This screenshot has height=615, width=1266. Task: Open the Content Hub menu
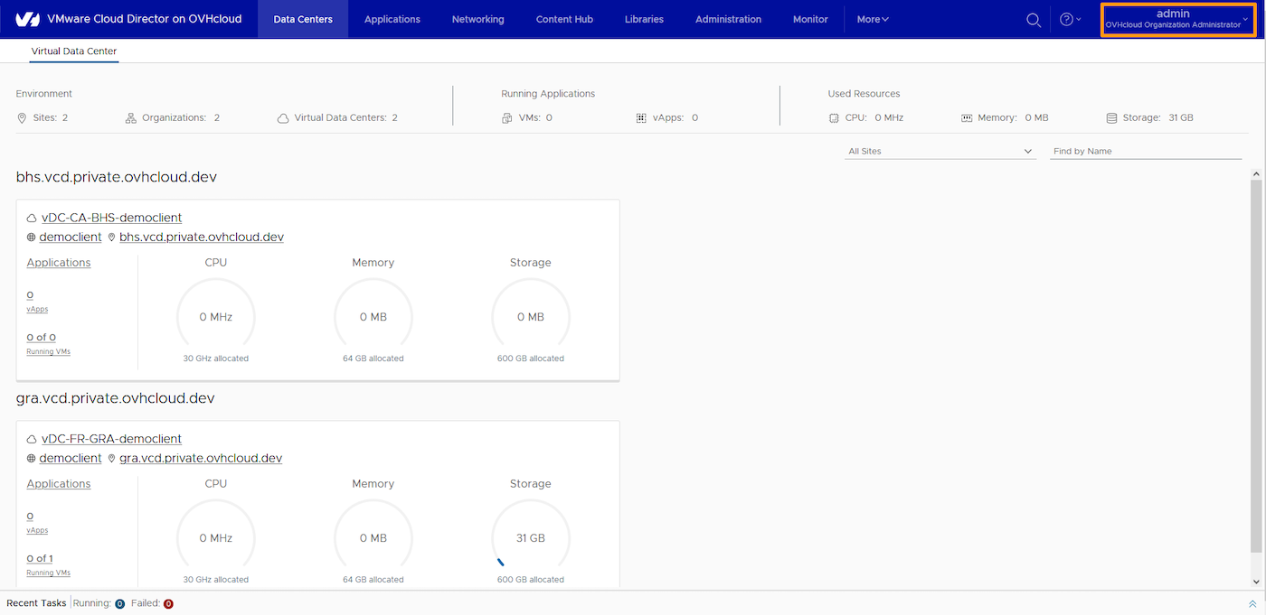tap(564, 19)
